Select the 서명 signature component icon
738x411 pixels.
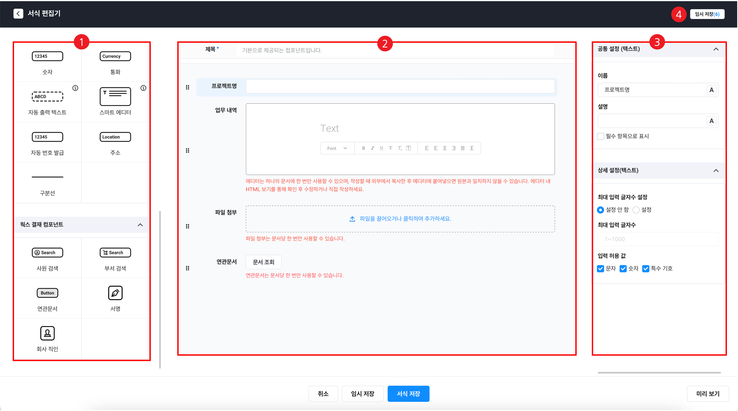115,293
